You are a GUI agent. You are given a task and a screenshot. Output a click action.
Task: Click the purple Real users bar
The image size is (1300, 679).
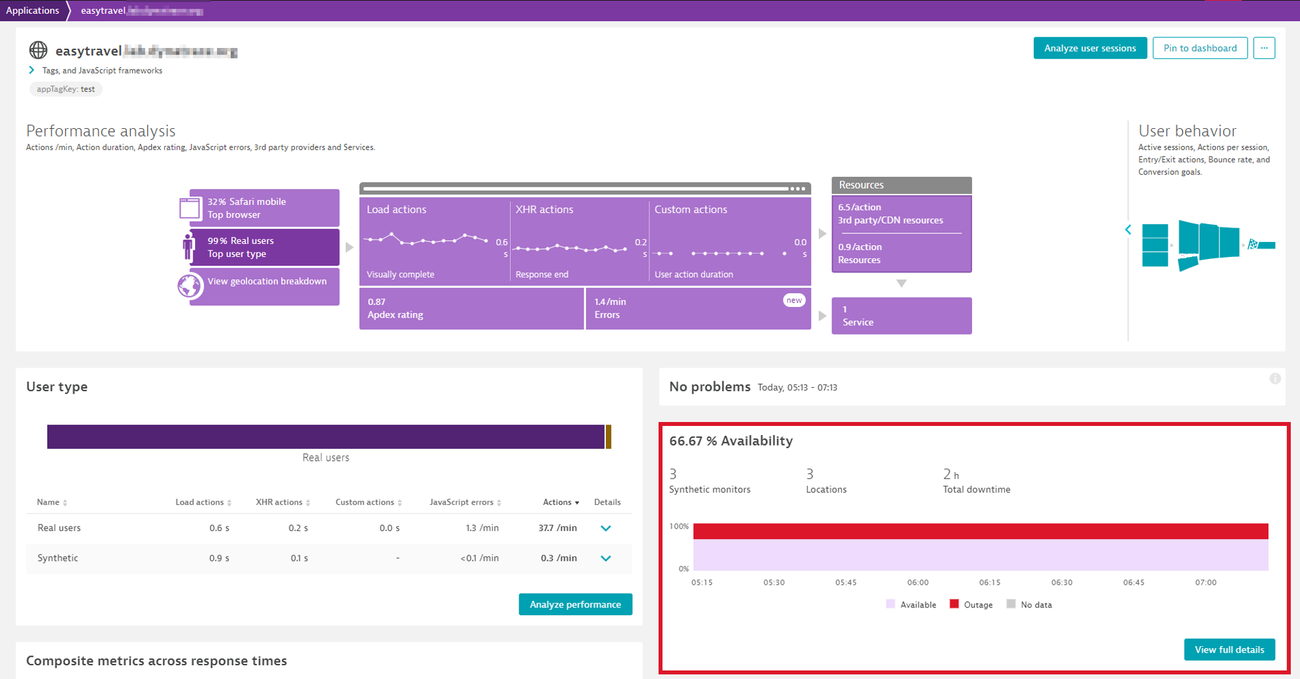[x=325, y=436]
